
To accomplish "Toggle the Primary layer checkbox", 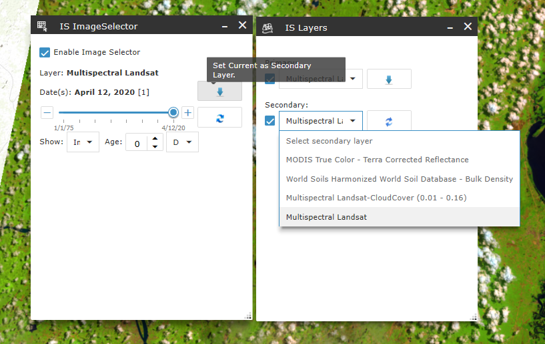I will coord(269,79).
